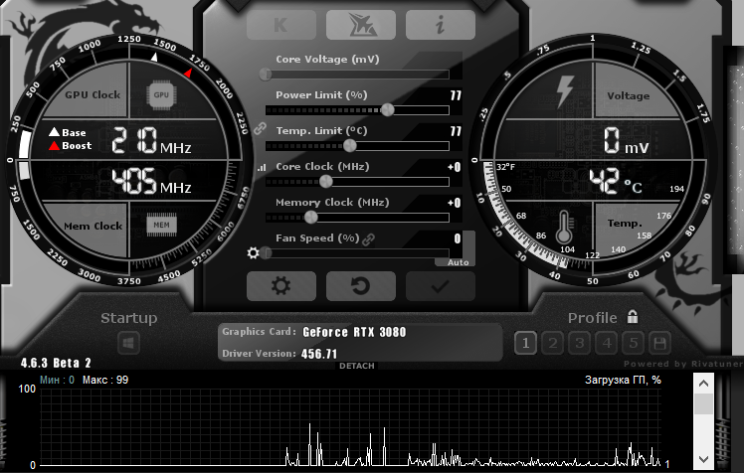Click the Core Clock +0 value field
The image size is (744, 473).
pyautogui.click(x=455, y=167)
